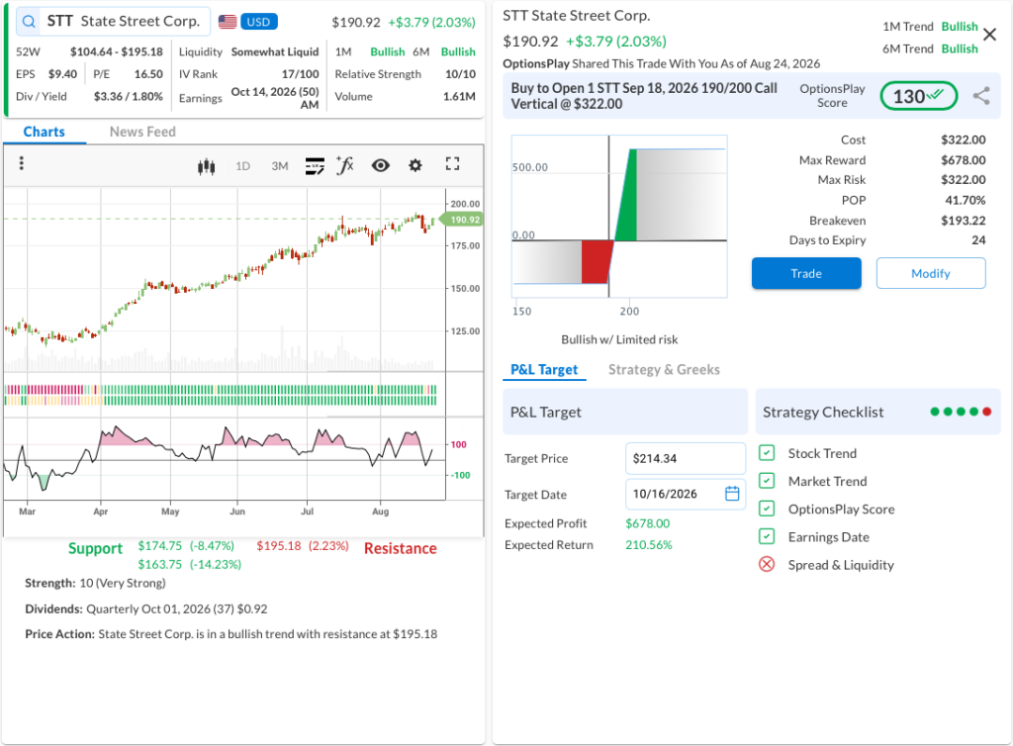Viewport: 1013px width, 746px height.
Task: Select the 3M chart range dropdown
Action: 280,166
